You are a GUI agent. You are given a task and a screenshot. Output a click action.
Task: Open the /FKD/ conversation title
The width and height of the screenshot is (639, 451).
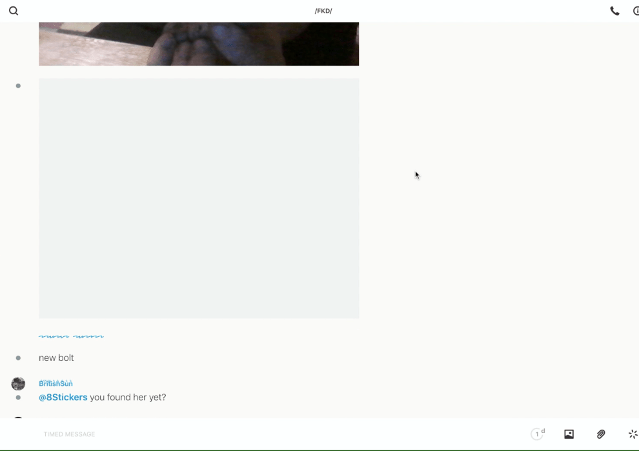click(323, 11)
